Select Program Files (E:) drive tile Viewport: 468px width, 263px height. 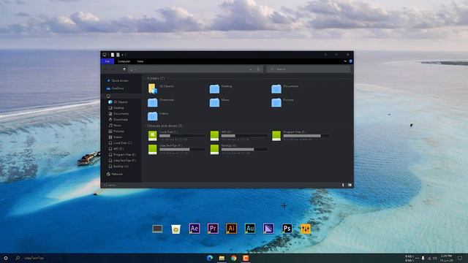(x=301, y=136)
